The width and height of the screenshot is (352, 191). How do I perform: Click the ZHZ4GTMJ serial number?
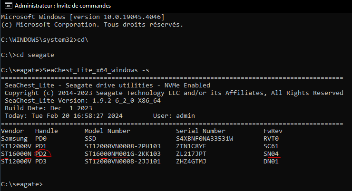pyautogui.click(x=191, y=162)
